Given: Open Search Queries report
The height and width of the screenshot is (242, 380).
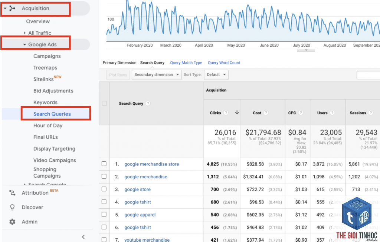Looking at the screenshot, I should (52, 114).
